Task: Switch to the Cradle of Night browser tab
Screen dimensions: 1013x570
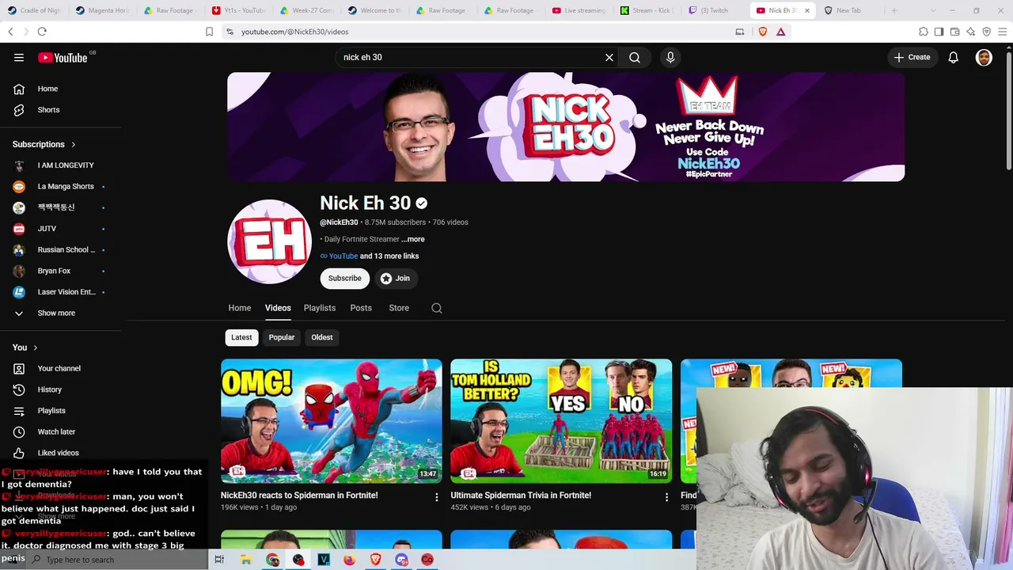Action: click(x=35, y=10)
